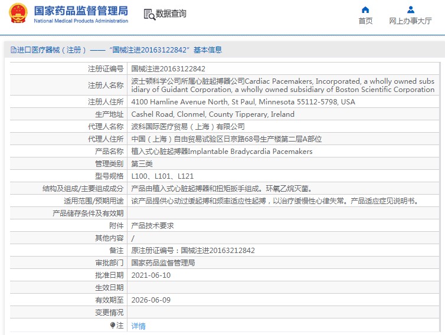This screenshot has height=335, width=445.
Task: Click the 第三类 management category value
Action: 142,164
